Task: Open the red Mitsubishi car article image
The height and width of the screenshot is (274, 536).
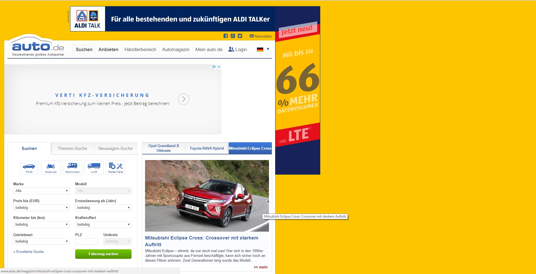Action: click(207, 196)
